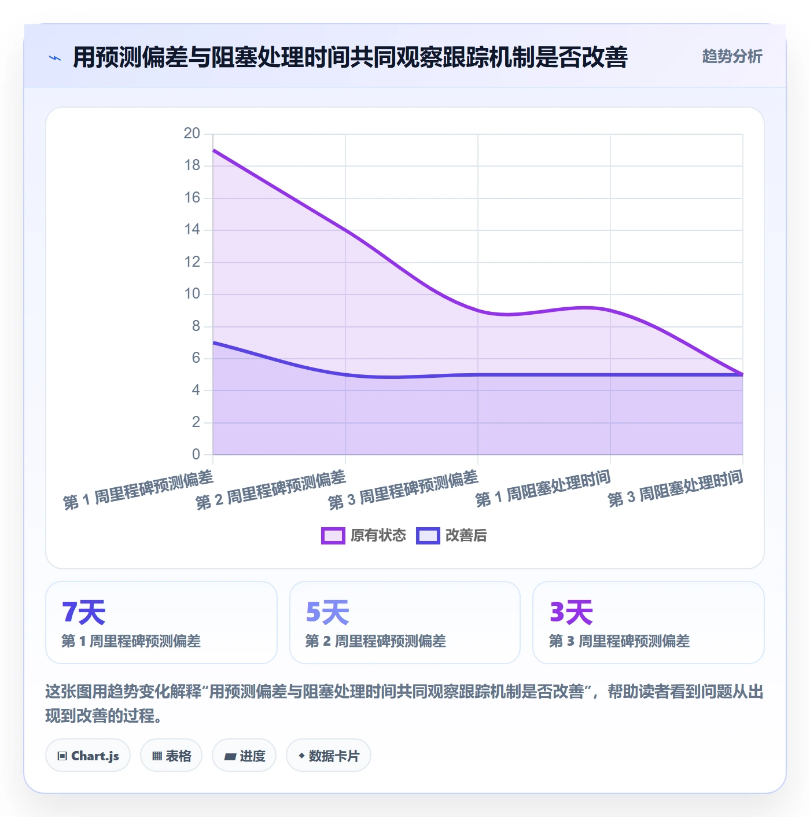The width and height of the screenshot is (810, 817).
Task: Click x-axis label 第 1 周阻塞处理时间
Action: 543,490
